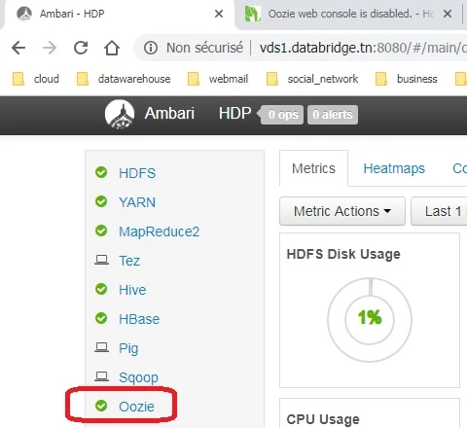This screenshot has width=467, height=428.
Task: Select the Heatmaps tab
Action: (394, 168)
